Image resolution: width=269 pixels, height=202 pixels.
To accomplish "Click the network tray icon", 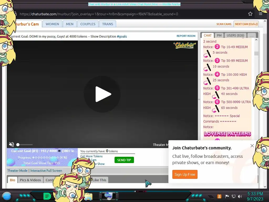I will coord(233,196).
